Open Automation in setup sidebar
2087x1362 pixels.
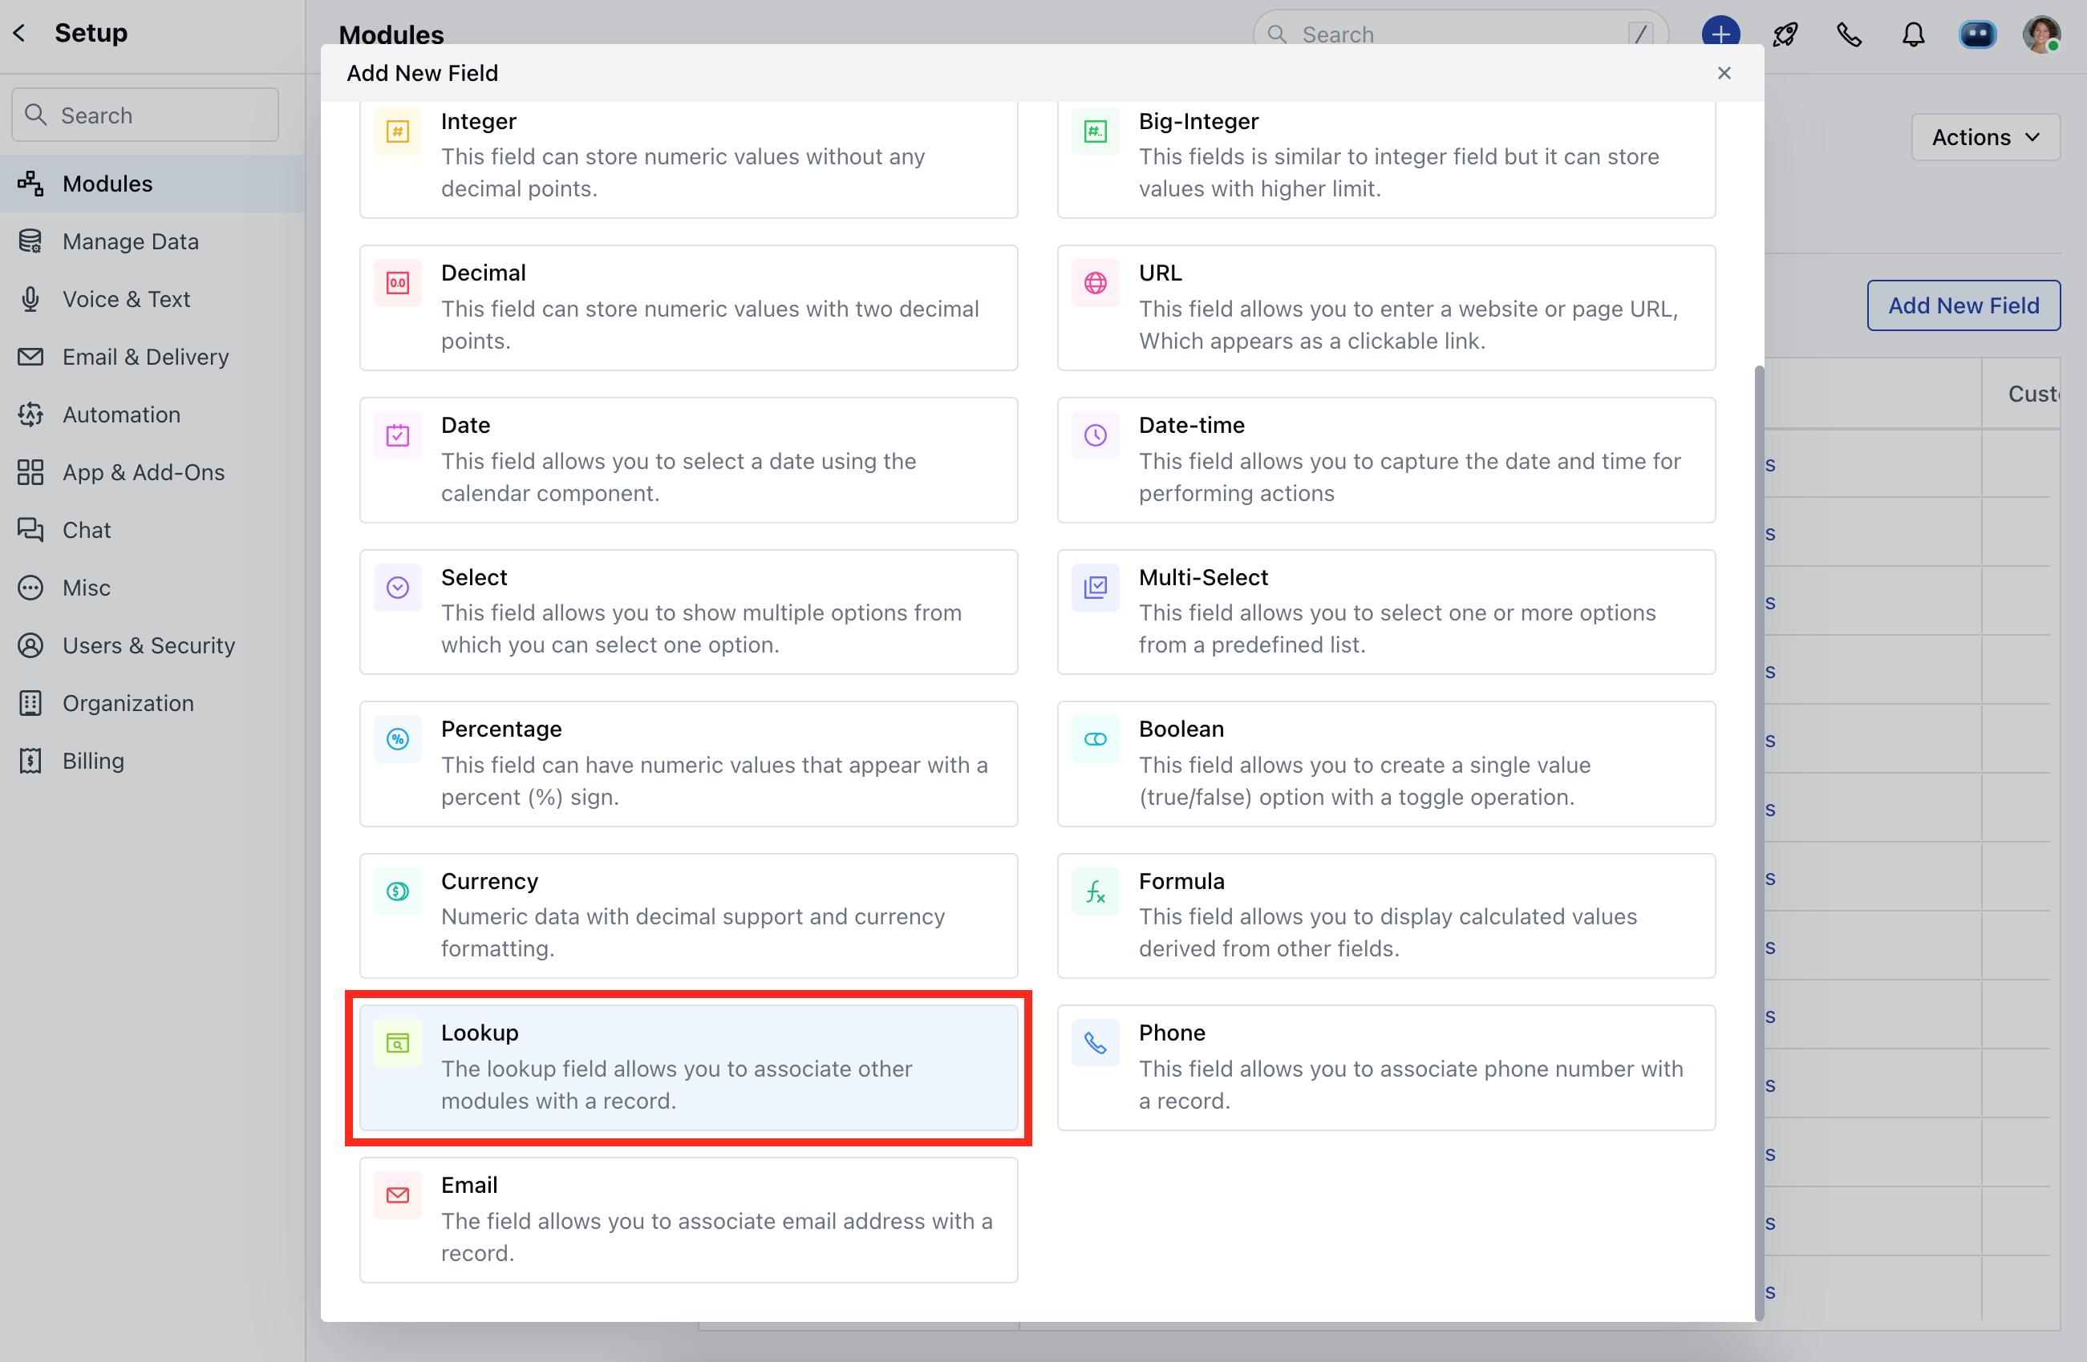[x=121, y=414]
